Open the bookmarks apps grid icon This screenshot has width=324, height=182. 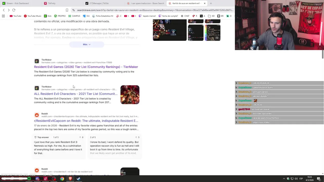click(3, 16)
